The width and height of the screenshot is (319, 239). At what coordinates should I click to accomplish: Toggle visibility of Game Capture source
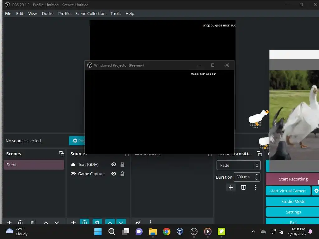[x=114, y=174]
